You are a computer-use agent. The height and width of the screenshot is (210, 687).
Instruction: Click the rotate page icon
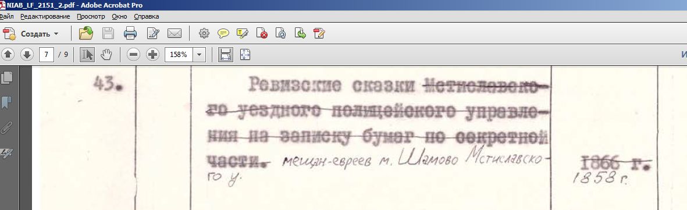[281, 33]
